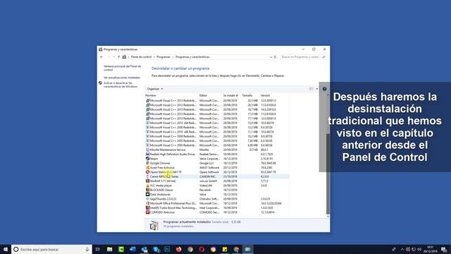
Task: Open Photoshop from the taskbar
Action: 167,249
